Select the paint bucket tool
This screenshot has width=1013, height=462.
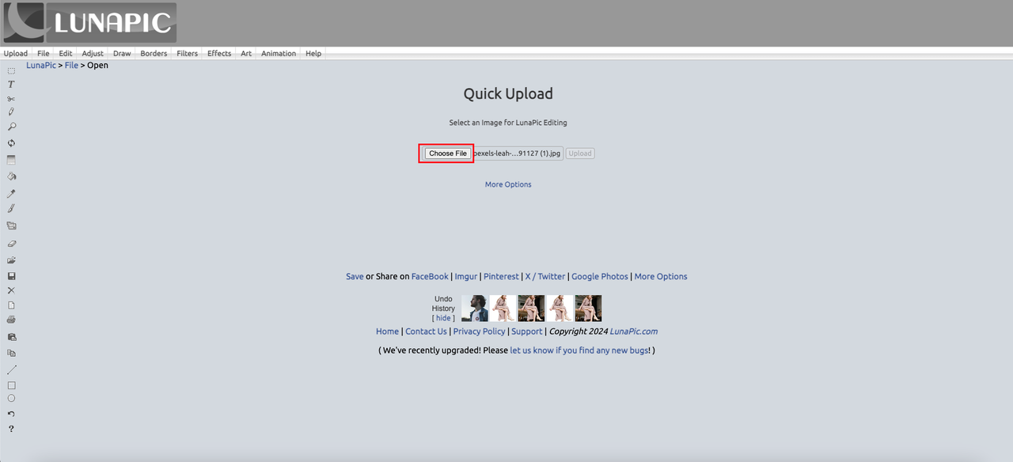click(11, 176)
